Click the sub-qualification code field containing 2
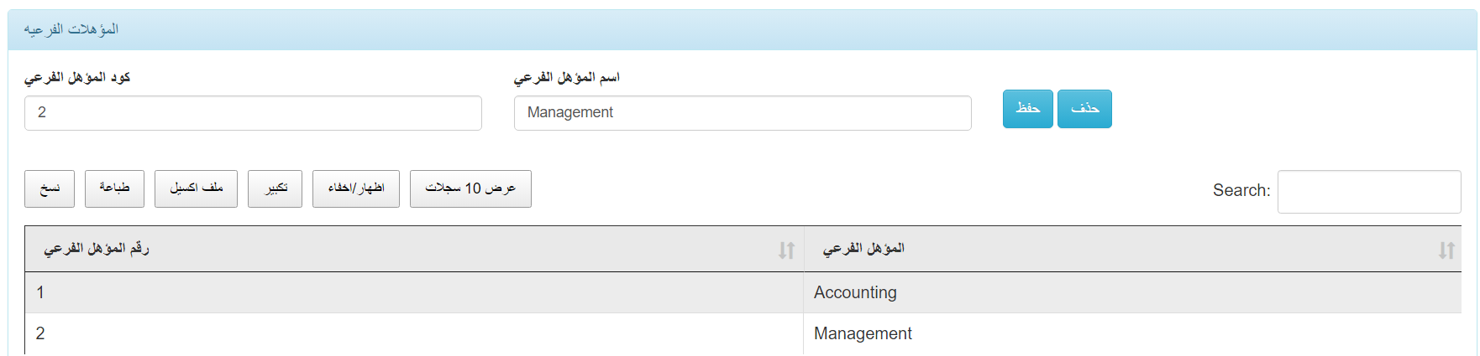This screenshot has width=1480, height=356. tap(253, 113)
